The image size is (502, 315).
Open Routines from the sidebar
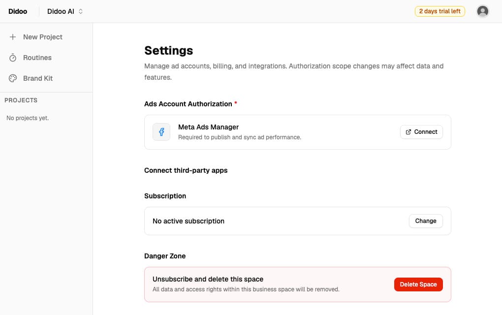tap(37, 58)
